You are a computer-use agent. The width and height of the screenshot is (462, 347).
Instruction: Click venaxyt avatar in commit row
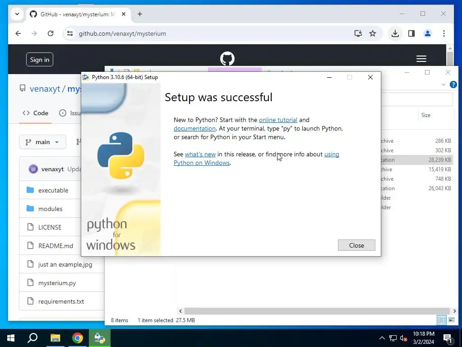(33, 169)
